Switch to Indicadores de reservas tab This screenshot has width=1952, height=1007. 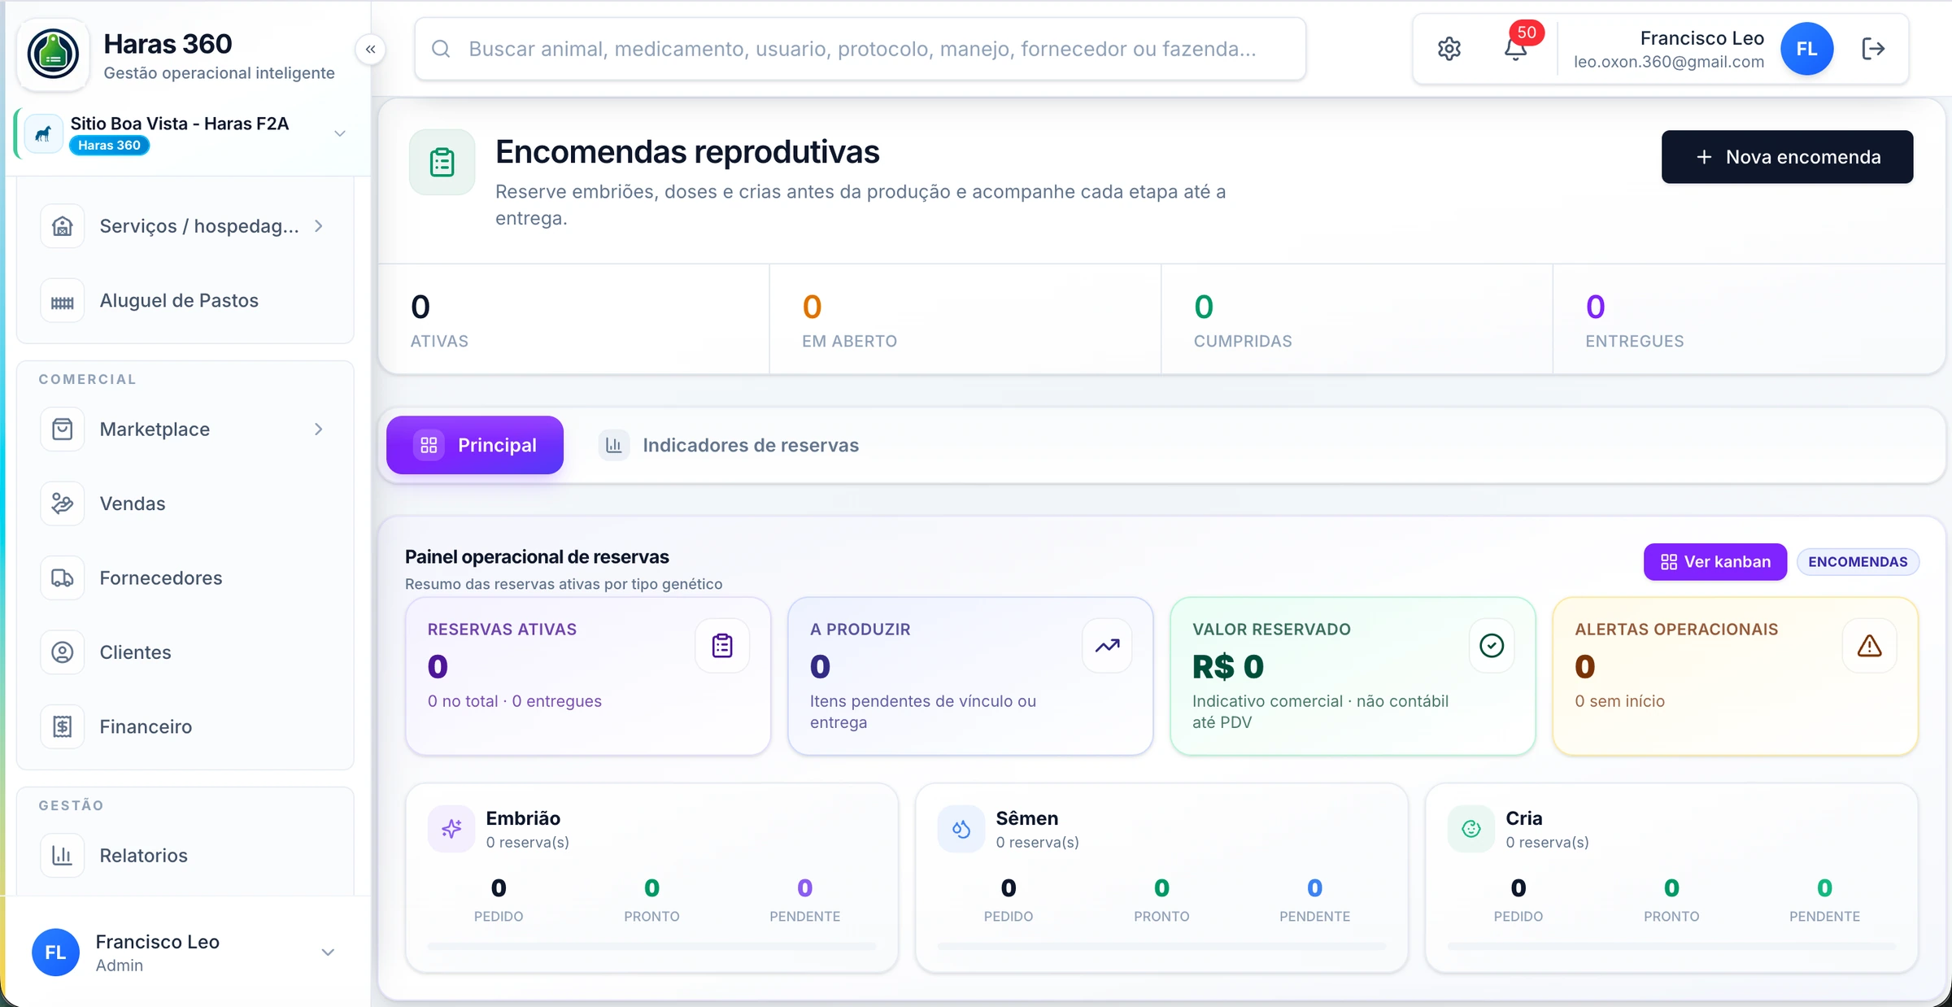730,445
